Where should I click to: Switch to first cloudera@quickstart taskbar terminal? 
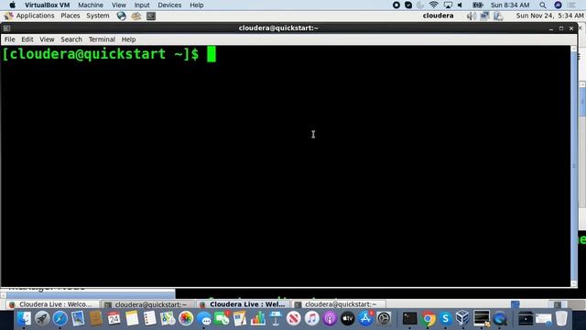(147, 304)
